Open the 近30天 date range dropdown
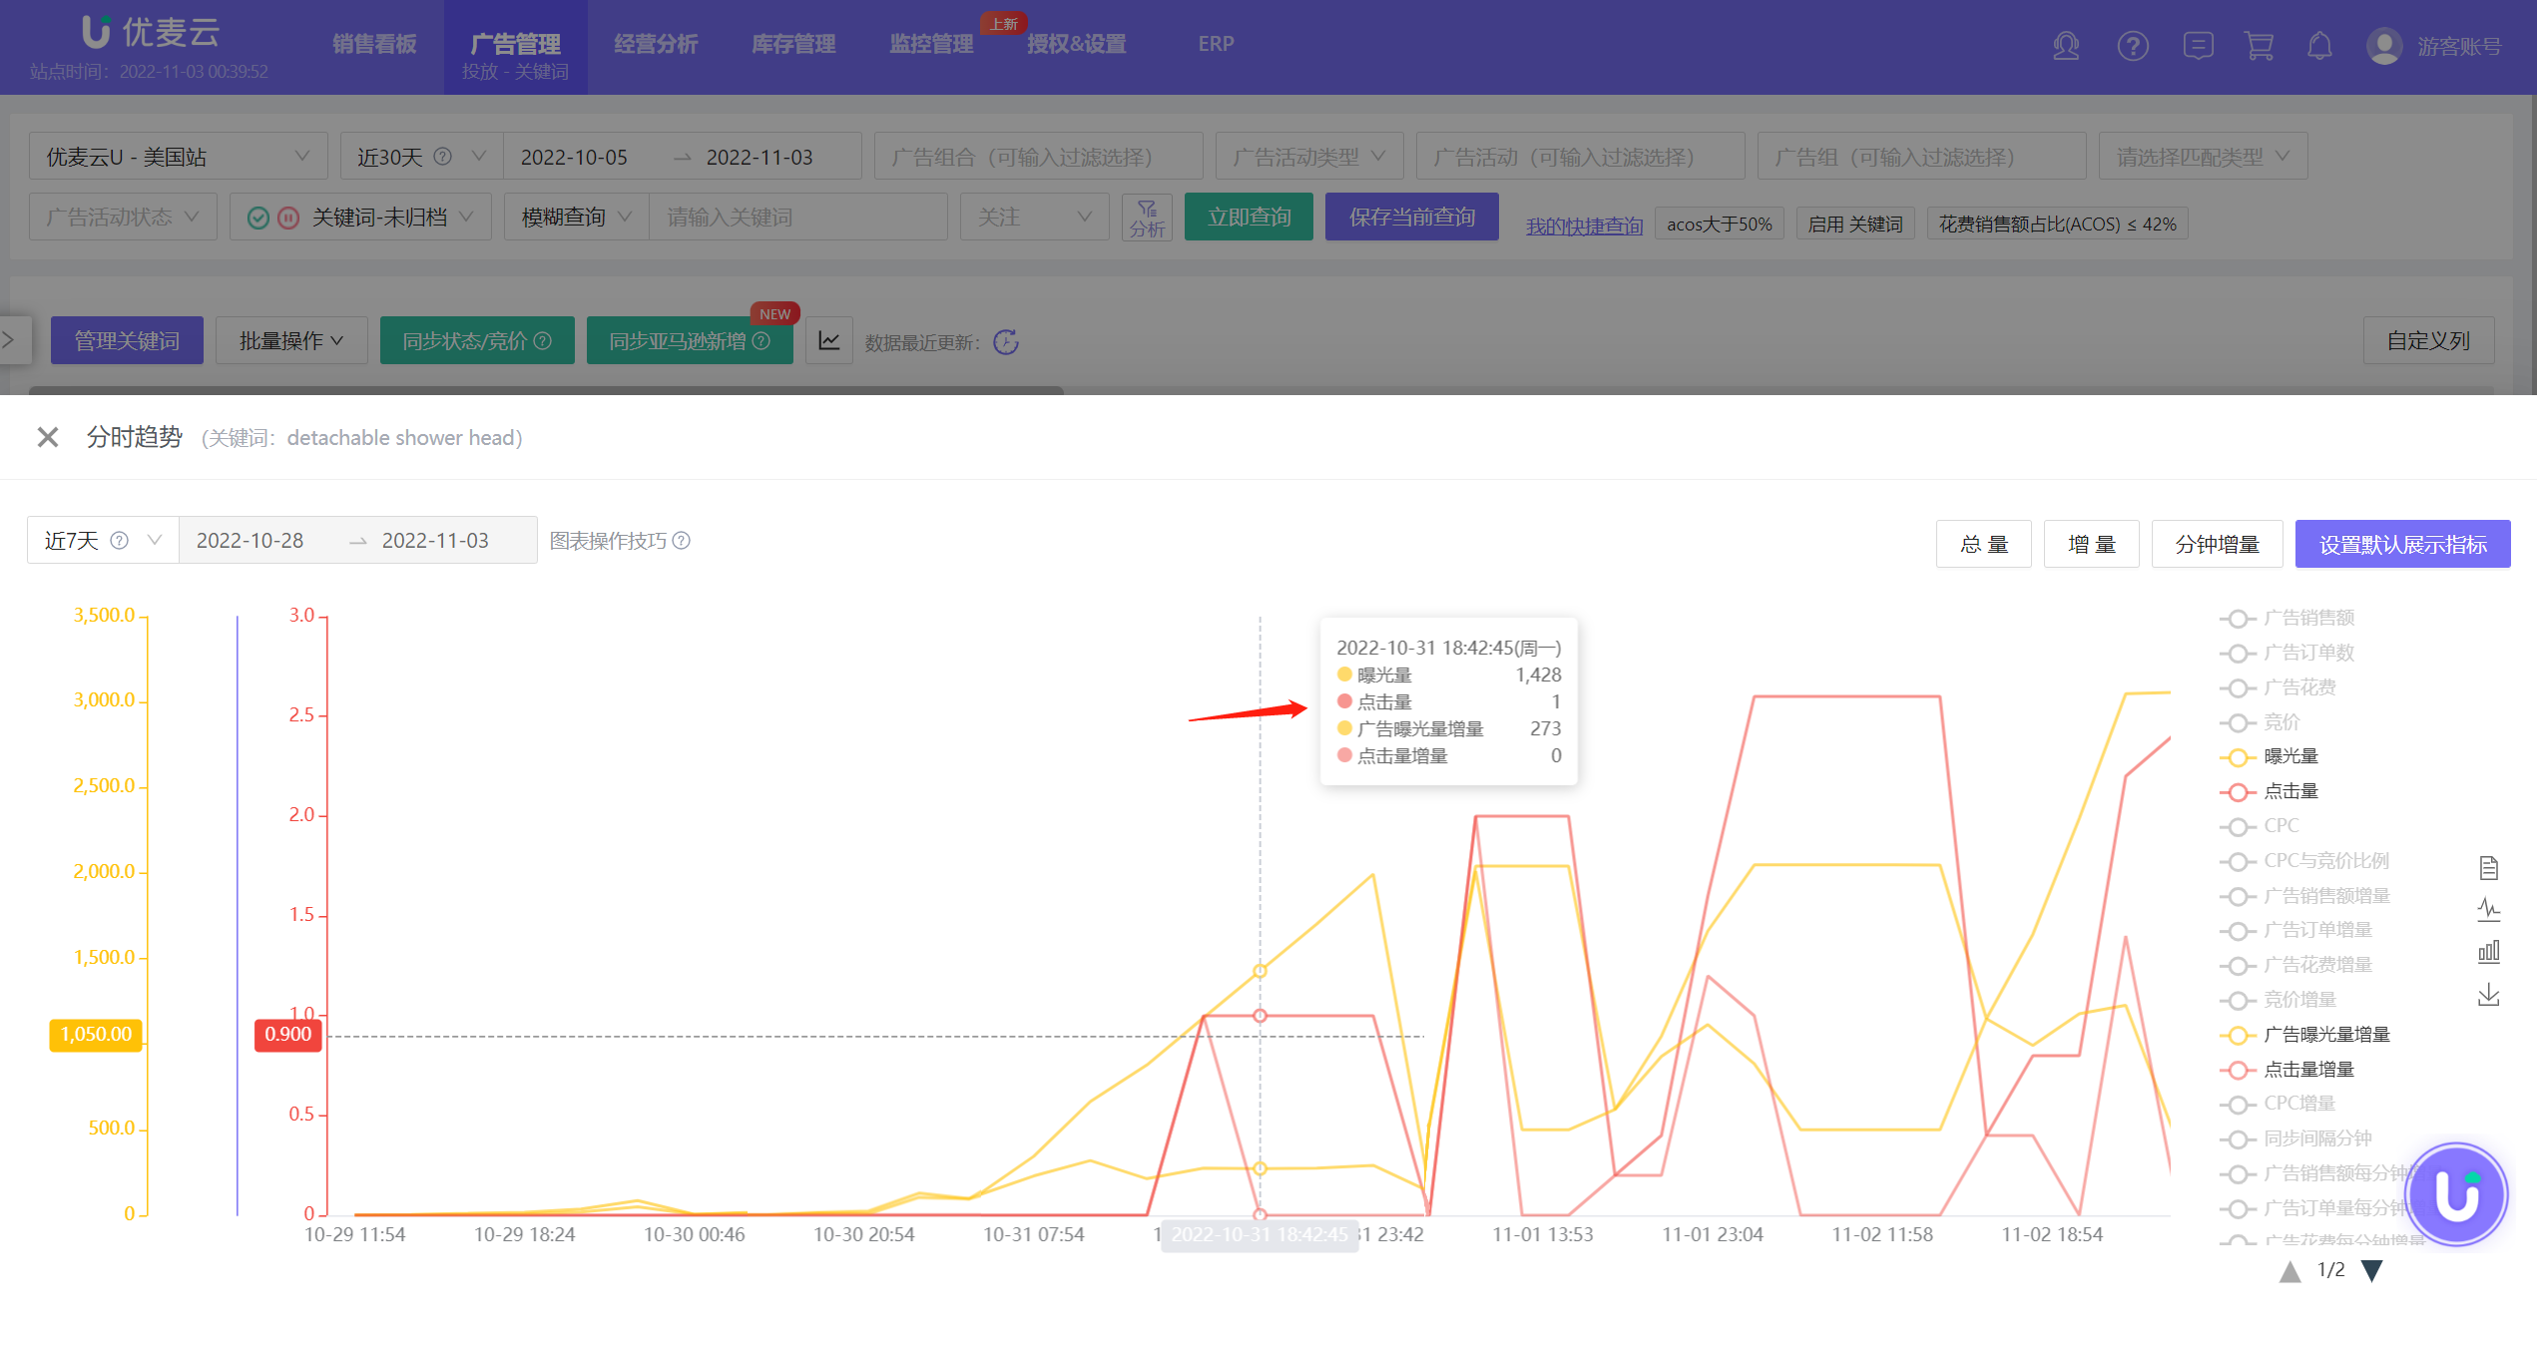 [420, 157]
